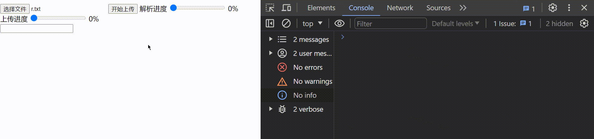Click the 选择文件 file chooser button

pos(15,9)
